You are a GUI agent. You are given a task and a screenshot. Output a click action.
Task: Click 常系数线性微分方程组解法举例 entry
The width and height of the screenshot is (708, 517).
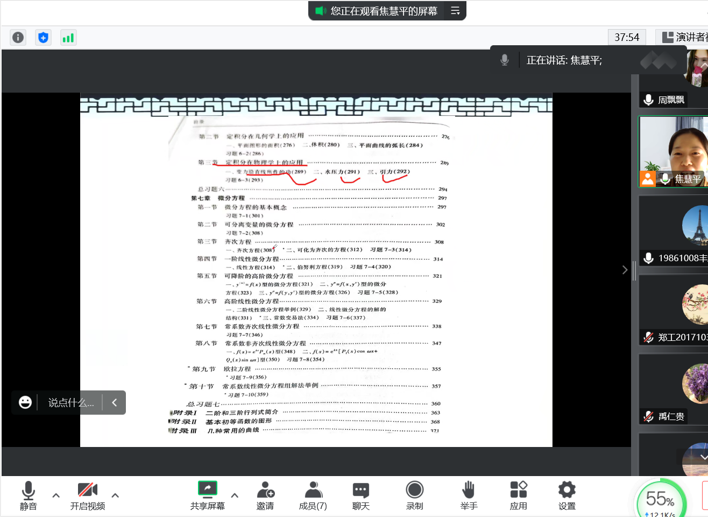pyautogui.click(x=271, y=386)
